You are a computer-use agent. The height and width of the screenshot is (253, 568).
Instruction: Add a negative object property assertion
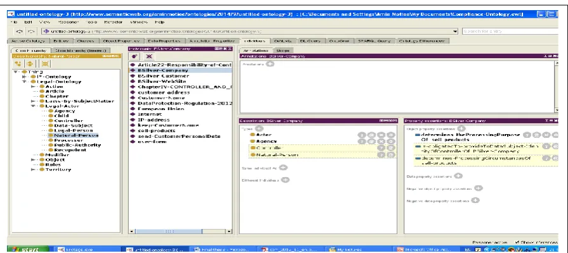click(479, 188)
